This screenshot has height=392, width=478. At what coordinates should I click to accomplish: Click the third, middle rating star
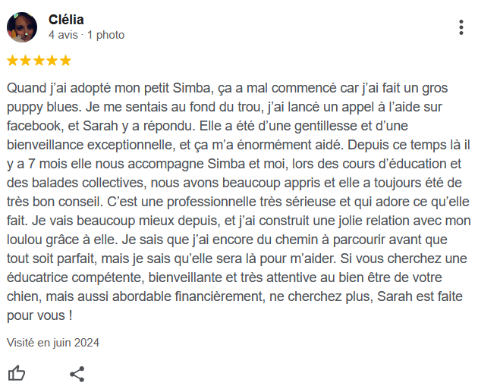(39, 60)
